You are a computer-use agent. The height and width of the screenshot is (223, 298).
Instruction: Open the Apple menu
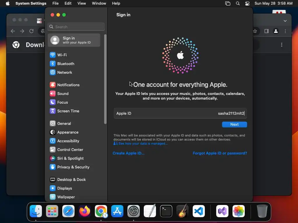(8, 3)
